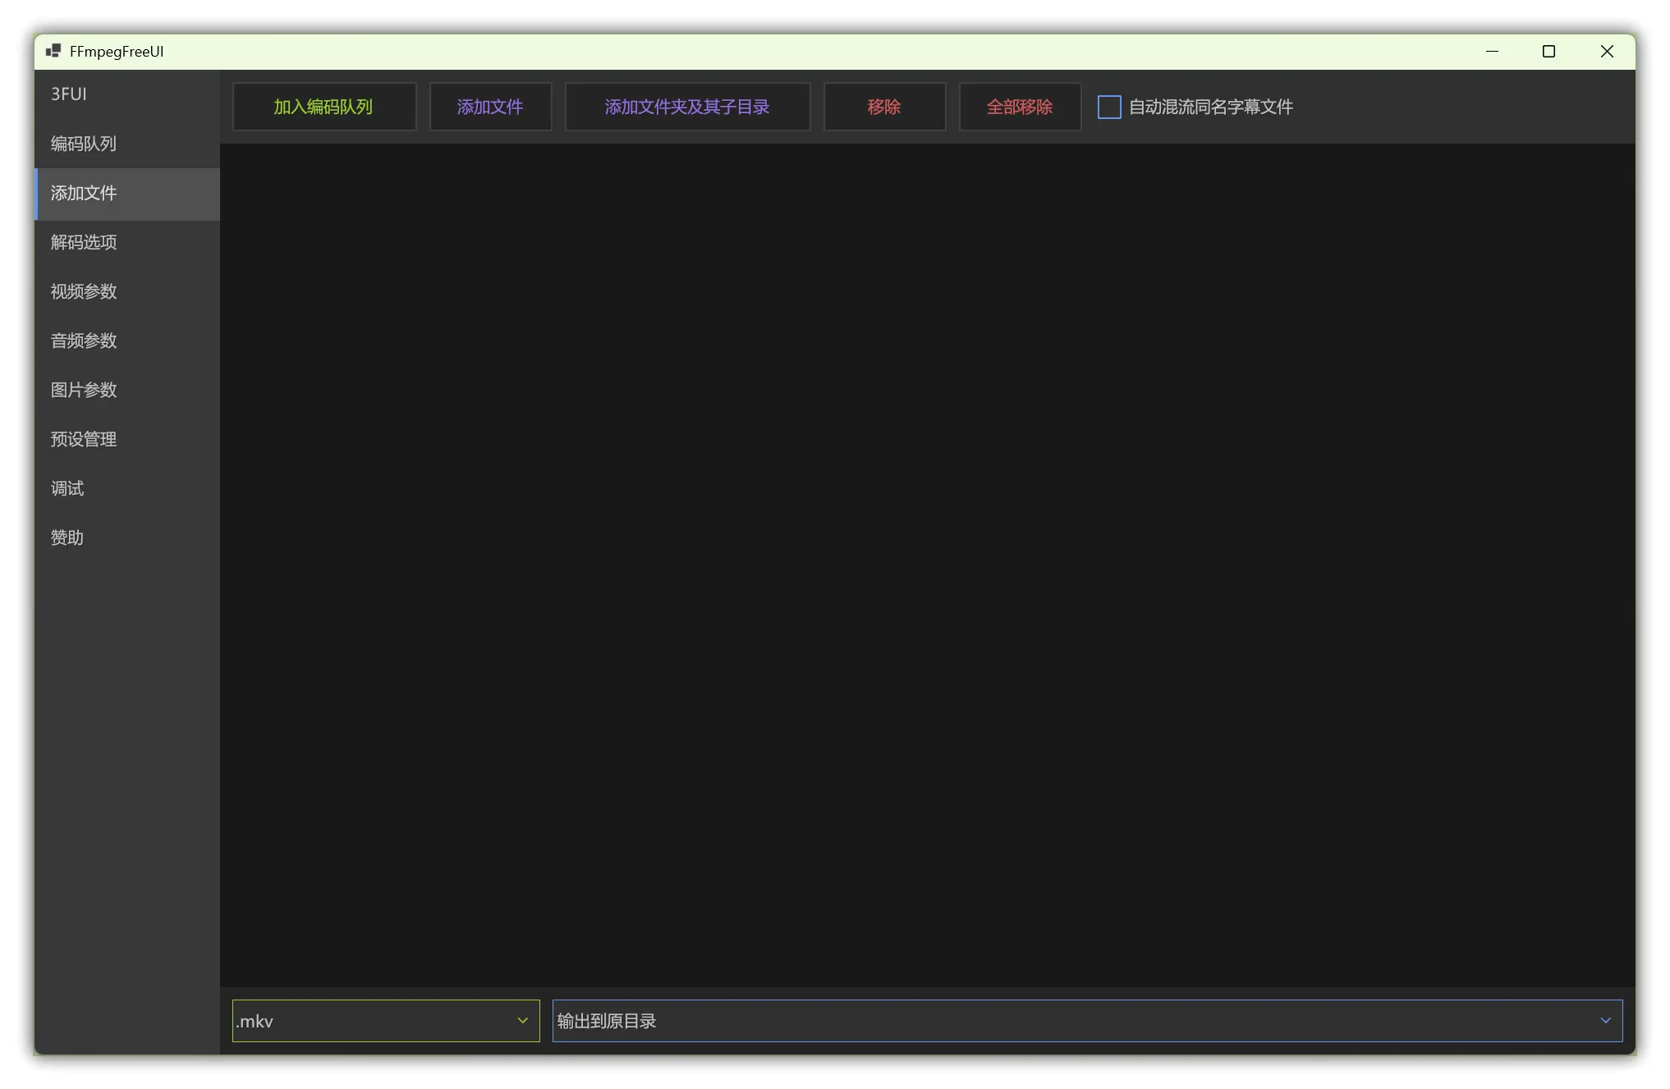Enable the 自动混流同名字幕文件 checkbox

(x=1109, y=108)
